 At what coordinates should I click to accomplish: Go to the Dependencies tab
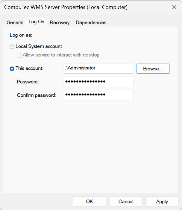[91, 22]
